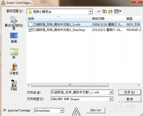Expand the look-in folder dropdown

point(90,12)
